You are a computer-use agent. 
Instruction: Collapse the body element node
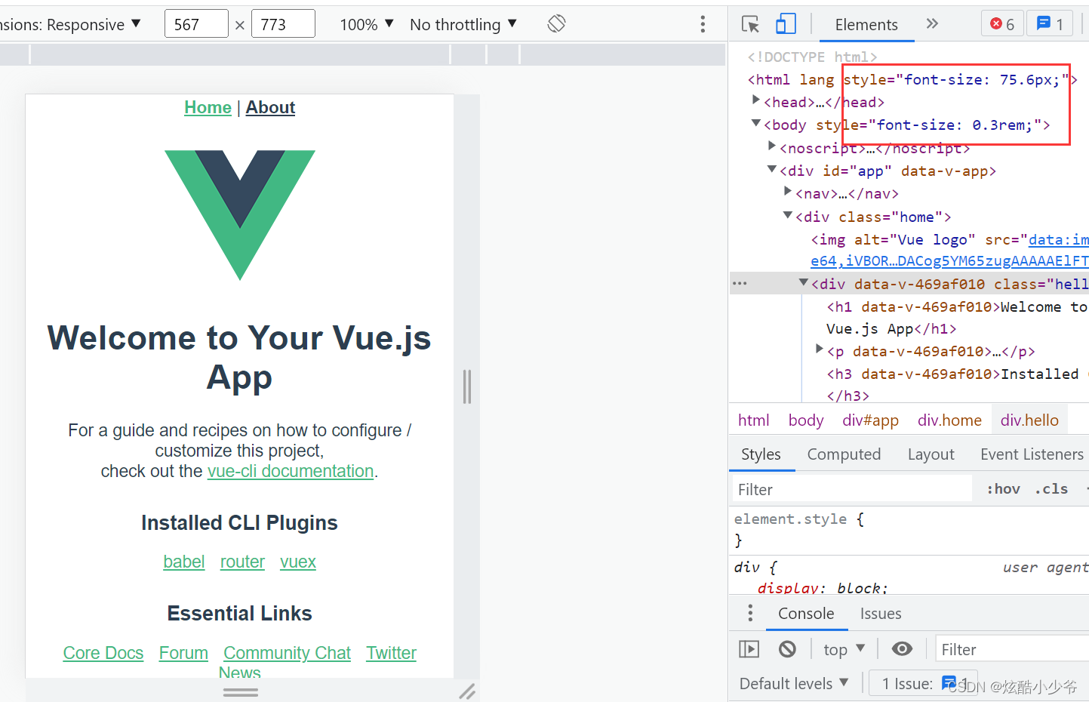(x=755, y=123)
